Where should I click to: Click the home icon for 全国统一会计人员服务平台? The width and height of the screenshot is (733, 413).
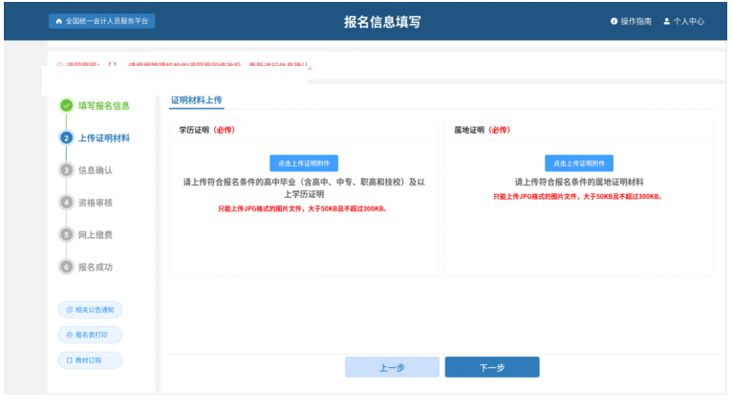(59, 21)
